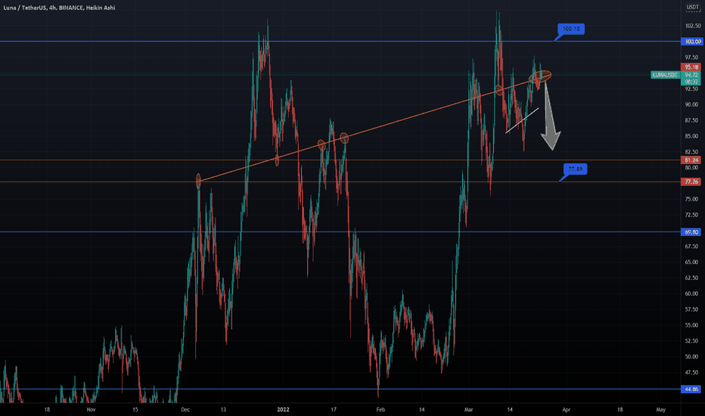705x416 pixels.
Task: Click the 72.50 price axis value
Action: (x=691, y=215)
